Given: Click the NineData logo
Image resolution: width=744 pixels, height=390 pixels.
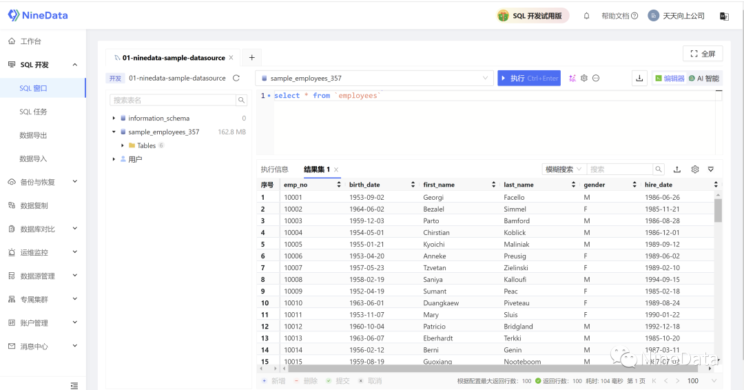Looking at the screenshot, I should (38, 15).
